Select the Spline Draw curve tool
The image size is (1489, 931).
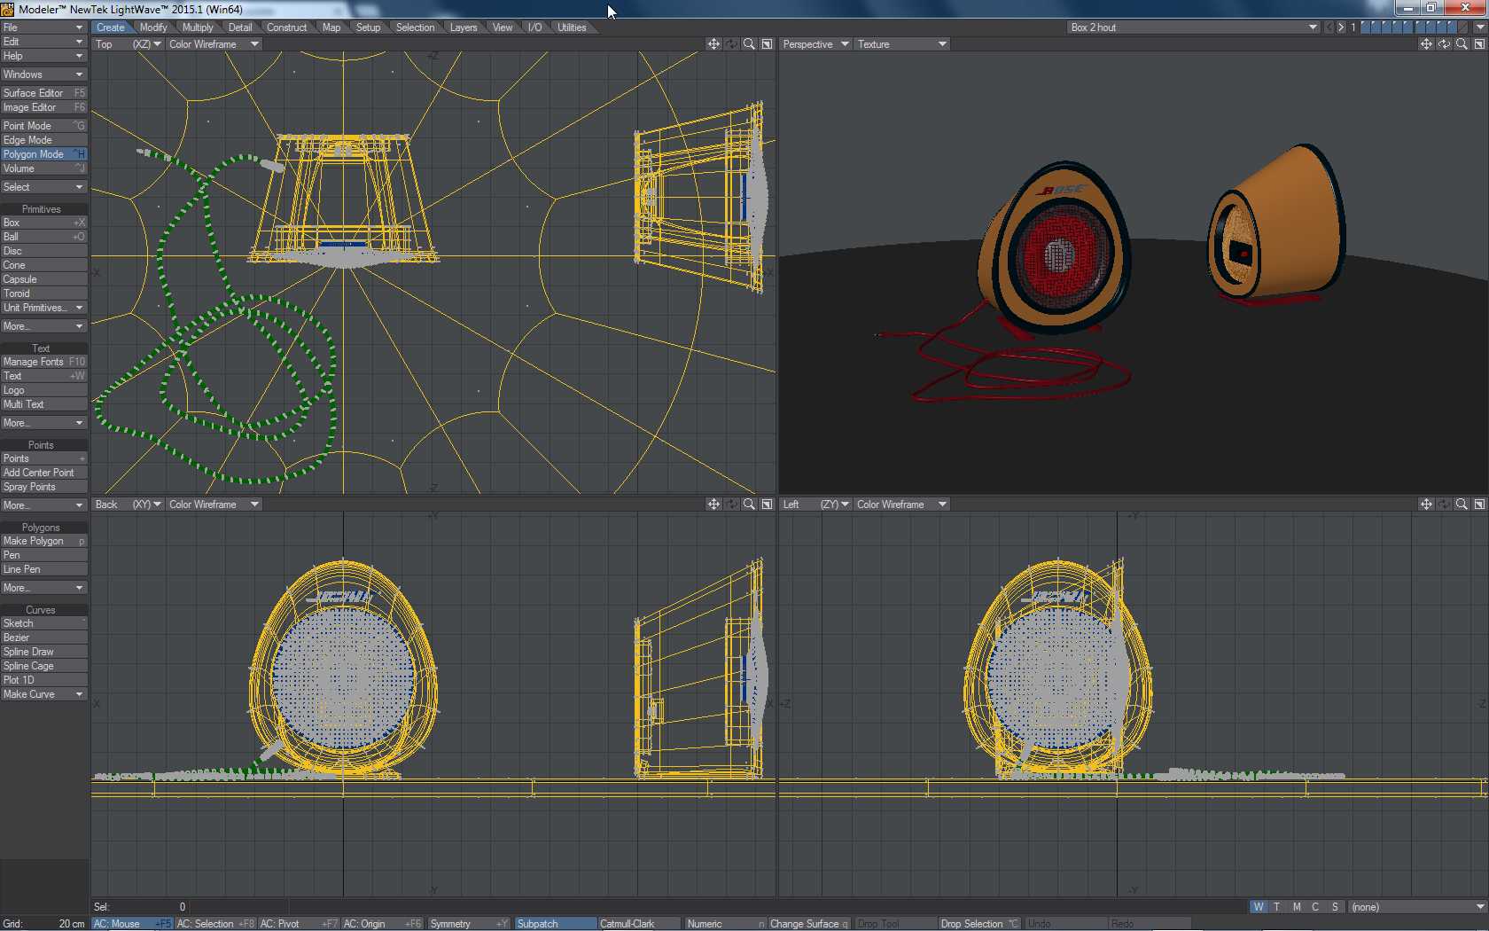click(x=43, y=652)
